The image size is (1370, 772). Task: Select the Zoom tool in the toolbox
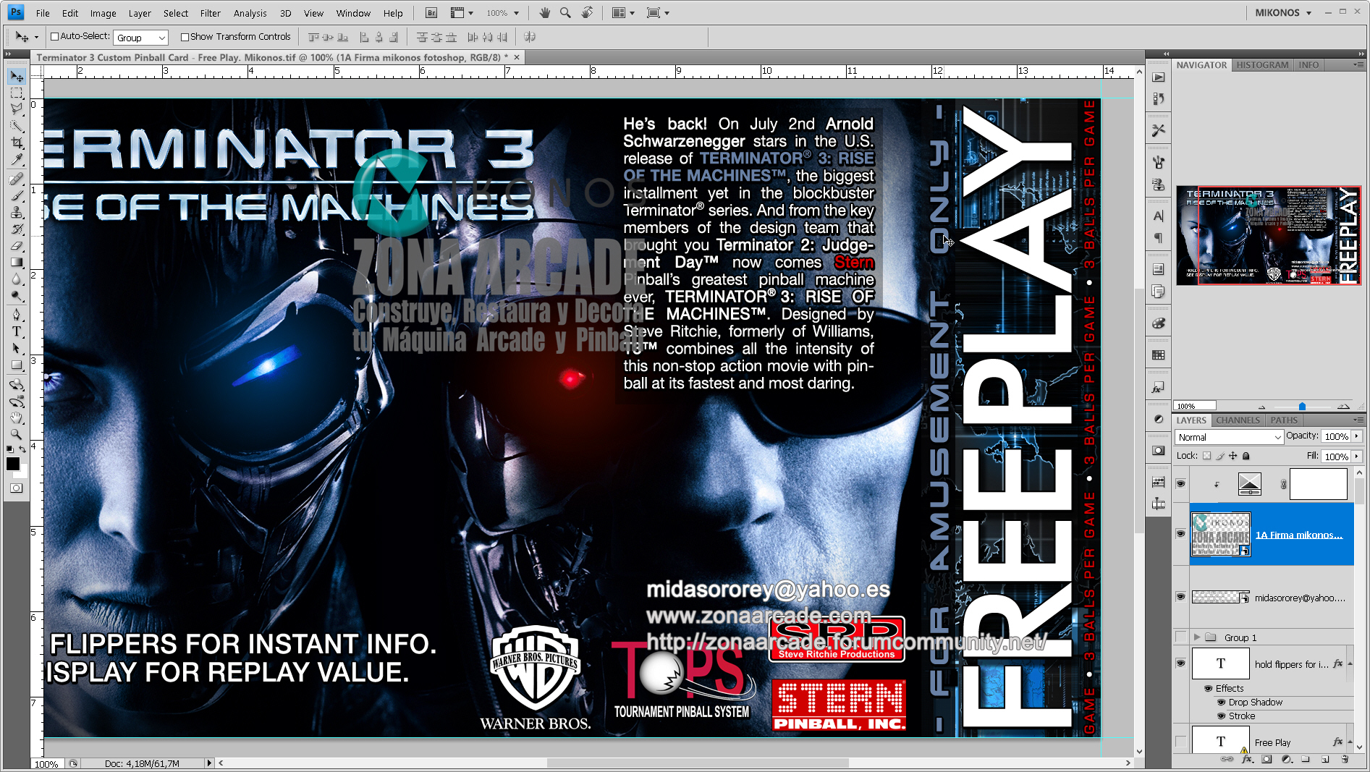[x=17, y=435]
